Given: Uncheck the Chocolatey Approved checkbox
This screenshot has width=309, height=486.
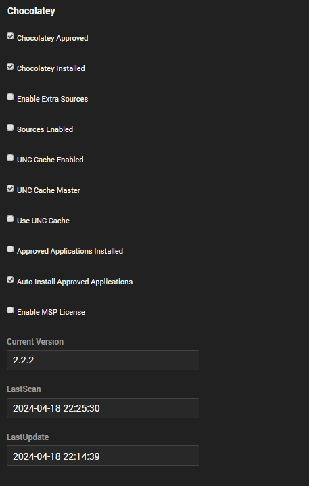Looking at the screenshot, I should [10, 37].
